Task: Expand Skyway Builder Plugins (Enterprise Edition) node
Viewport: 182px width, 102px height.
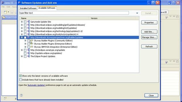Action: (25, 44)
